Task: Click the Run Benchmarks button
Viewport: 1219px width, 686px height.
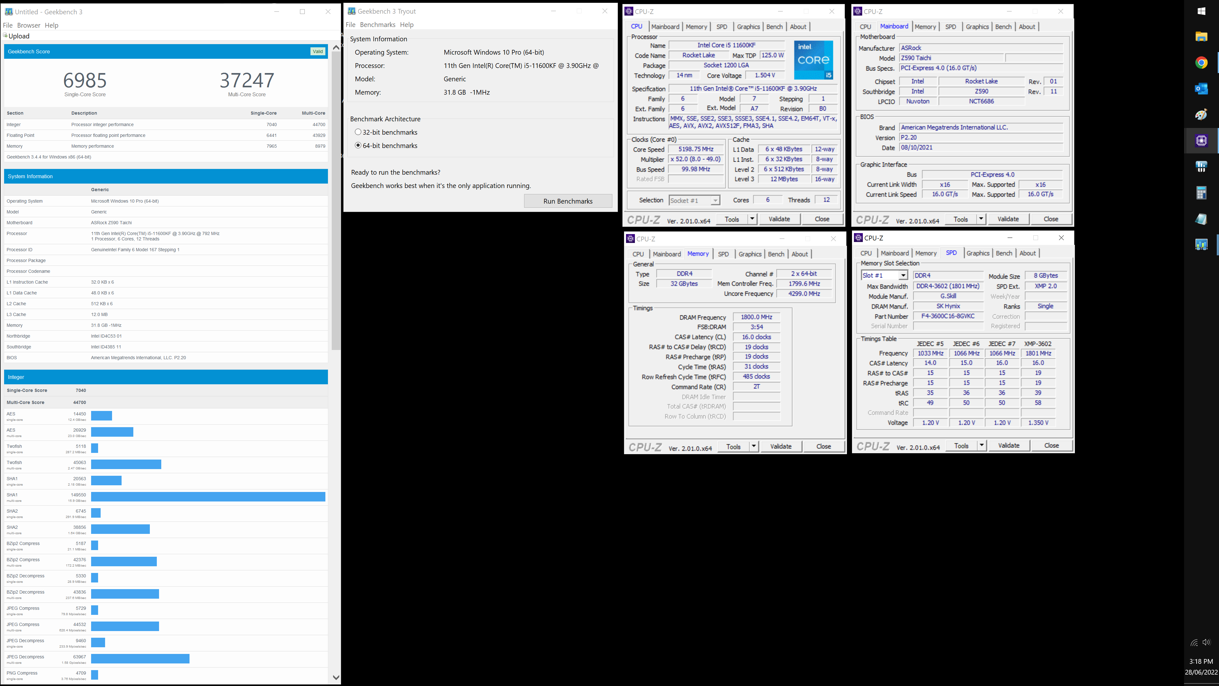Action: tap(568, 201)
